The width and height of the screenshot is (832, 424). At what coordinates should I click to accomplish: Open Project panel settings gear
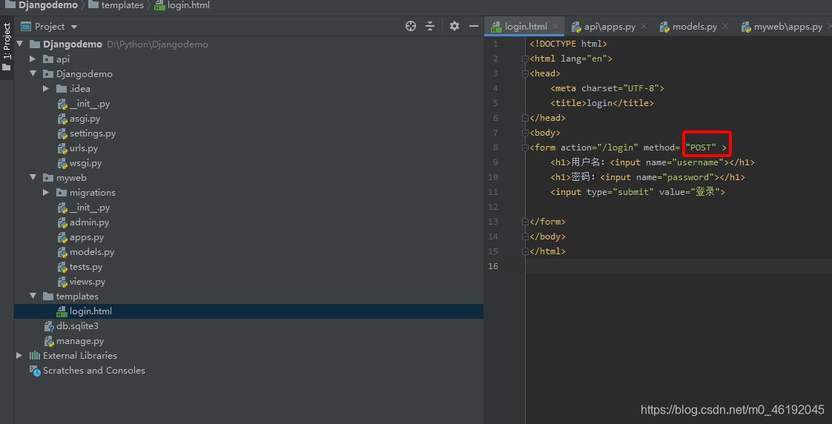455,26
